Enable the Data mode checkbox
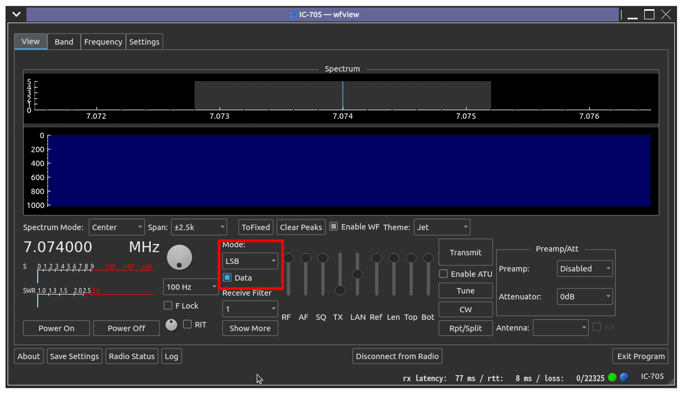The width and height of the screenshot is (683, 394). (x=228, y=277)
